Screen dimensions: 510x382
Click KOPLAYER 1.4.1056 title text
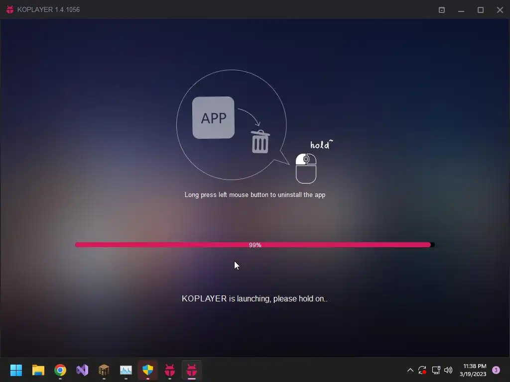pos(48,10)
